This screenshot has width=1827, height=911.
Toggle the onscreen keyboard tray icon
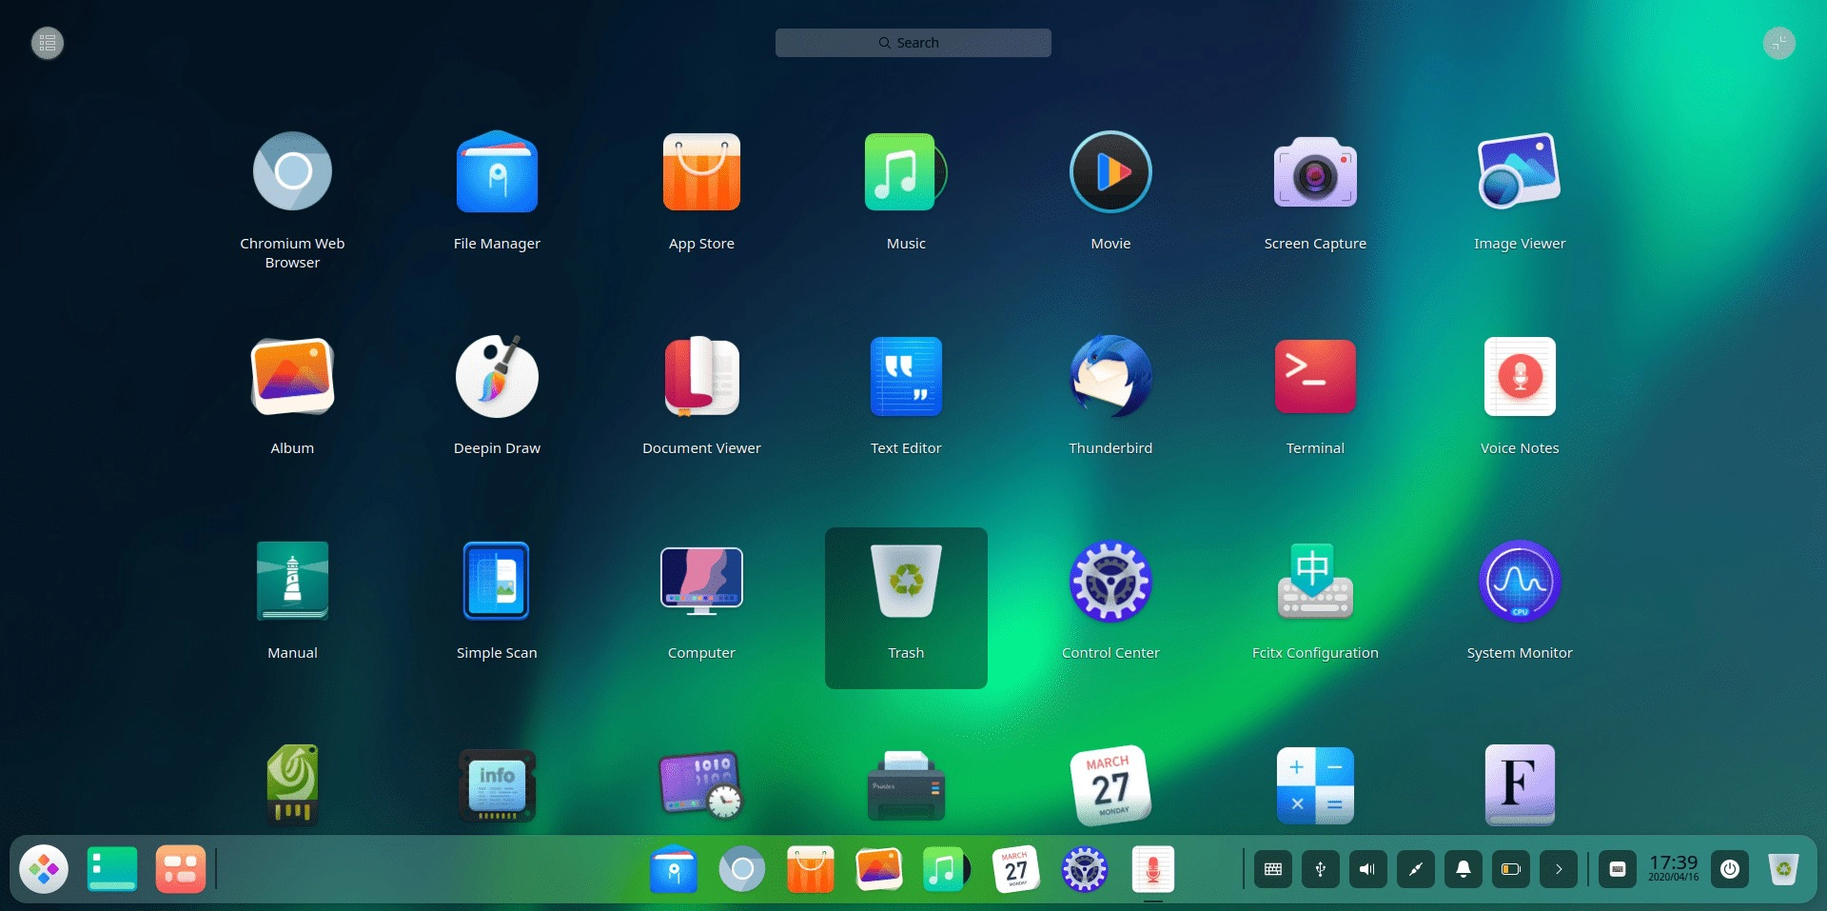coord(1273,869)
